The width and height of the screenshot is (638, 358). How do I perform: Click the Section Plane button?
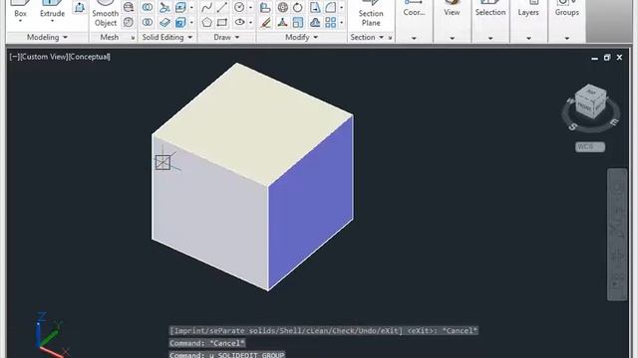click(x=371, y=14)
